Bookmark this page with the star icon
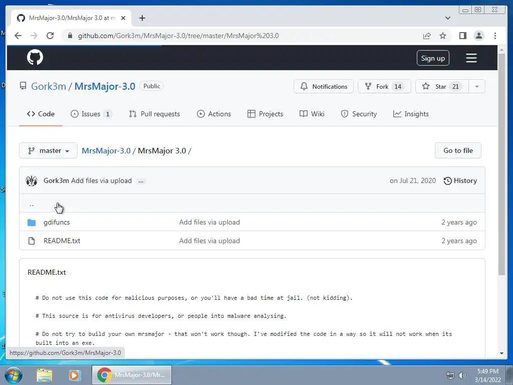The width and height of the screenshot is (513, 385). 443,36
